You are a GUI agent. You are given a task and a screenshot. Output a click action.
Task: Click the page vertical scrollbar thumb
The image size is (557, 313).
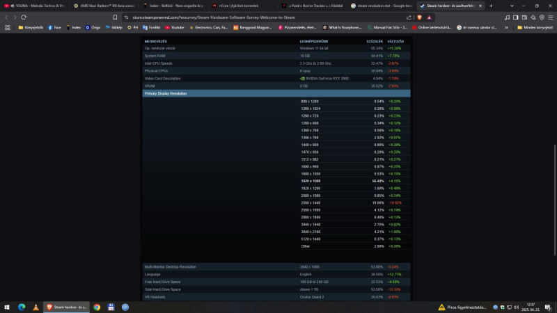click(555, 200)
